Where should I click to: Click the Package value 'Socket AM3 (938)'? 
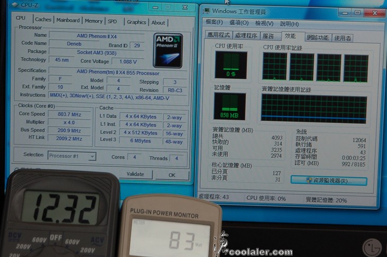[96, 52]
